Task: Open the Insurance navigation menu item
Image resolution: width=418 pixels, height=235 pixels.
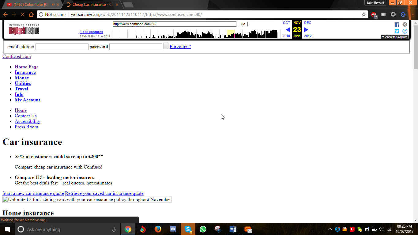Action: tap(25, 72)
